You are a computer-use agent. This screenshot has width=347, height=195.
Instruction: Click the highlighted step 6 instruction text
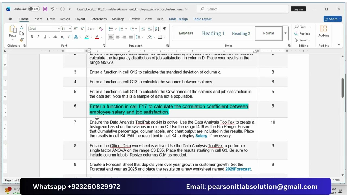[169, 109]
